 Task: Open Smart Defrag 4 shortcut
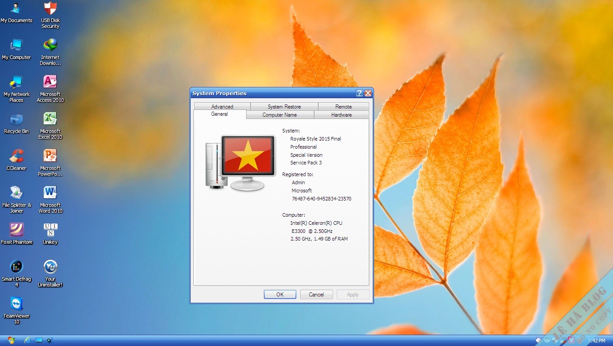tap(17, 274)
